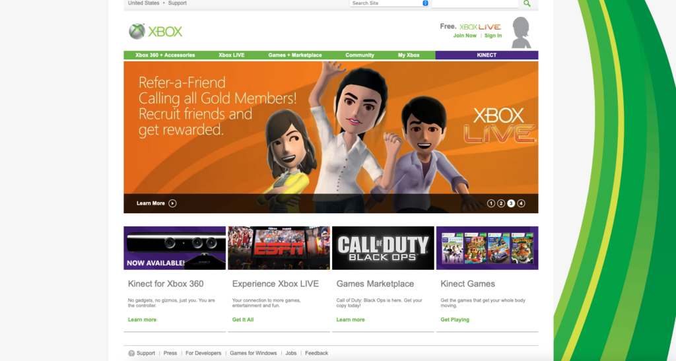676x361 pixels.
Task: Click the Support question mark icon
Action: 131,353
